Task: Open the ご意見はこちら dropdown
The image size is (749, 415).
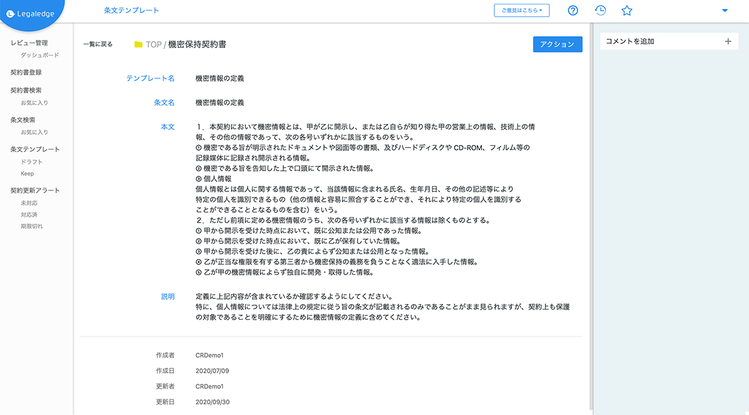Action: (x=522, y=10)
